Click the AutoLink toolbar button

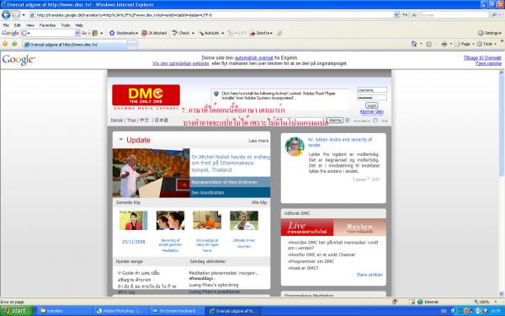click(209, 33)
